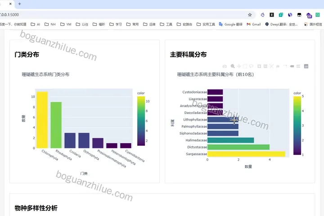324x216 pixels.
Task: Select the Pan cross-arrows tool in modebar
Action: point(239,66)
